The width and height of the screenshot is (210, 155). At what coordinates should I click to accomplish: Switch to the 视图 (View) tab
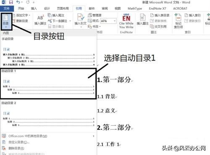[118, 8]
